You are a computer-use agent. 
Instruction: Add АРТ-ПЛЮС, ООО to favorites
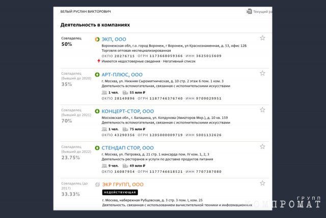click(262, 73)
